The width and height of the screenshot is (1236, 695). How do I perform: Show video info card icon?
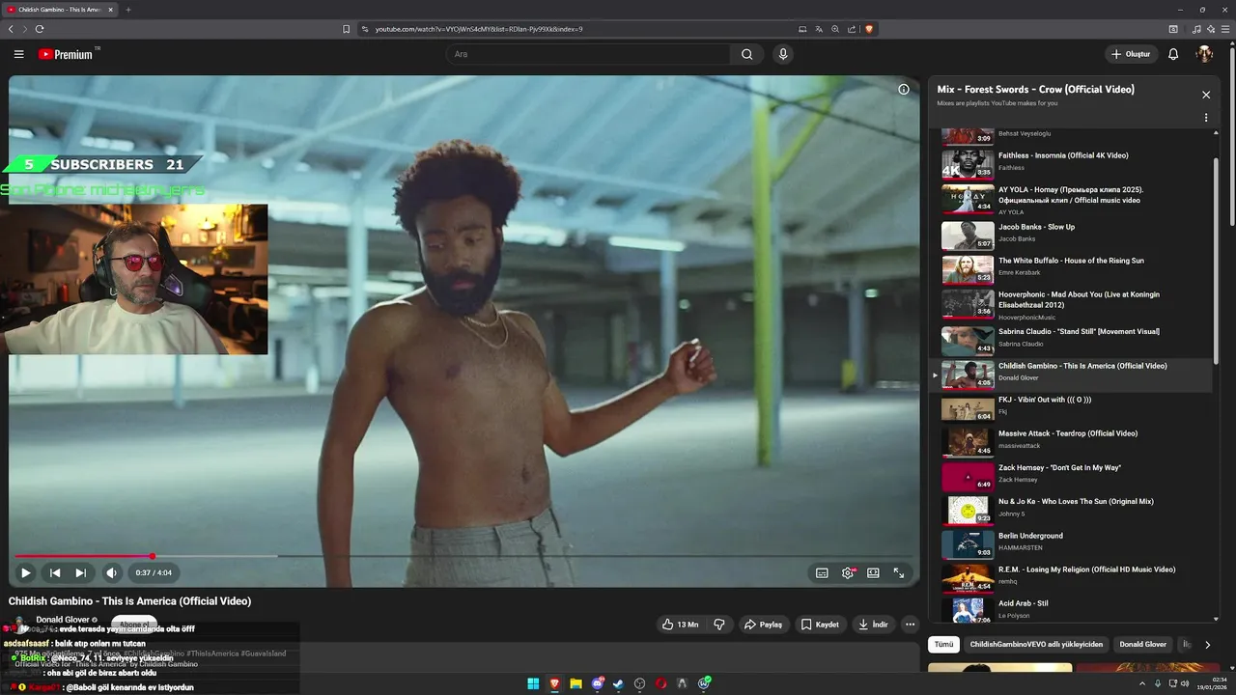(x=904, y=89)
